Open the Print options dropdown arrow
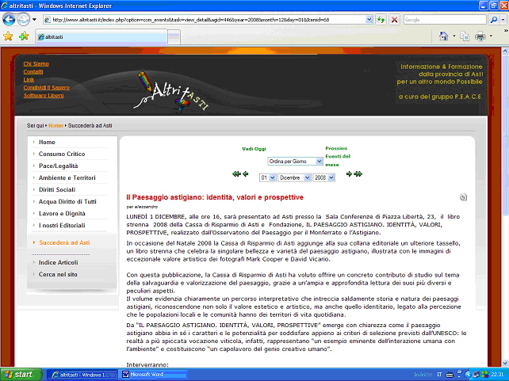The width and height of the screenshot is (509, 381). click(491, 36)
